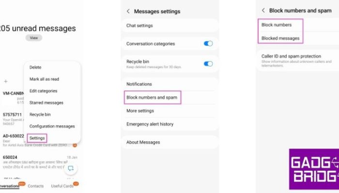This screenshot has height=193, width=339.
Task: Switch to Useful Cards tab
Action: pyautogui.click(x=62, y=186)
